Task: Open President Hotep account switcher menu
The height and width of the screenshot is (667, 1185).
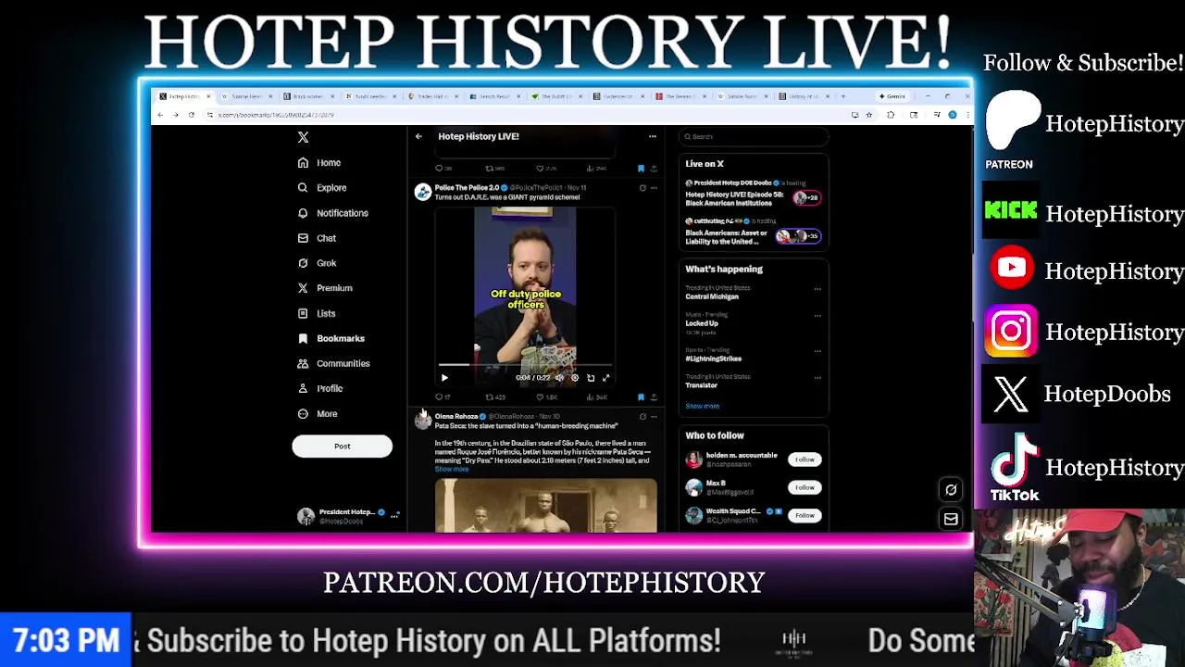Action: pos(348,516)
